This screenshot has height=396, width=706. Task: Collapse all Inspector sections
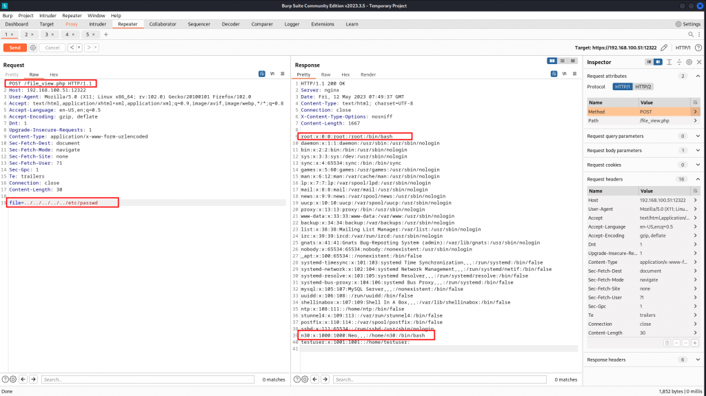(679, 62)
